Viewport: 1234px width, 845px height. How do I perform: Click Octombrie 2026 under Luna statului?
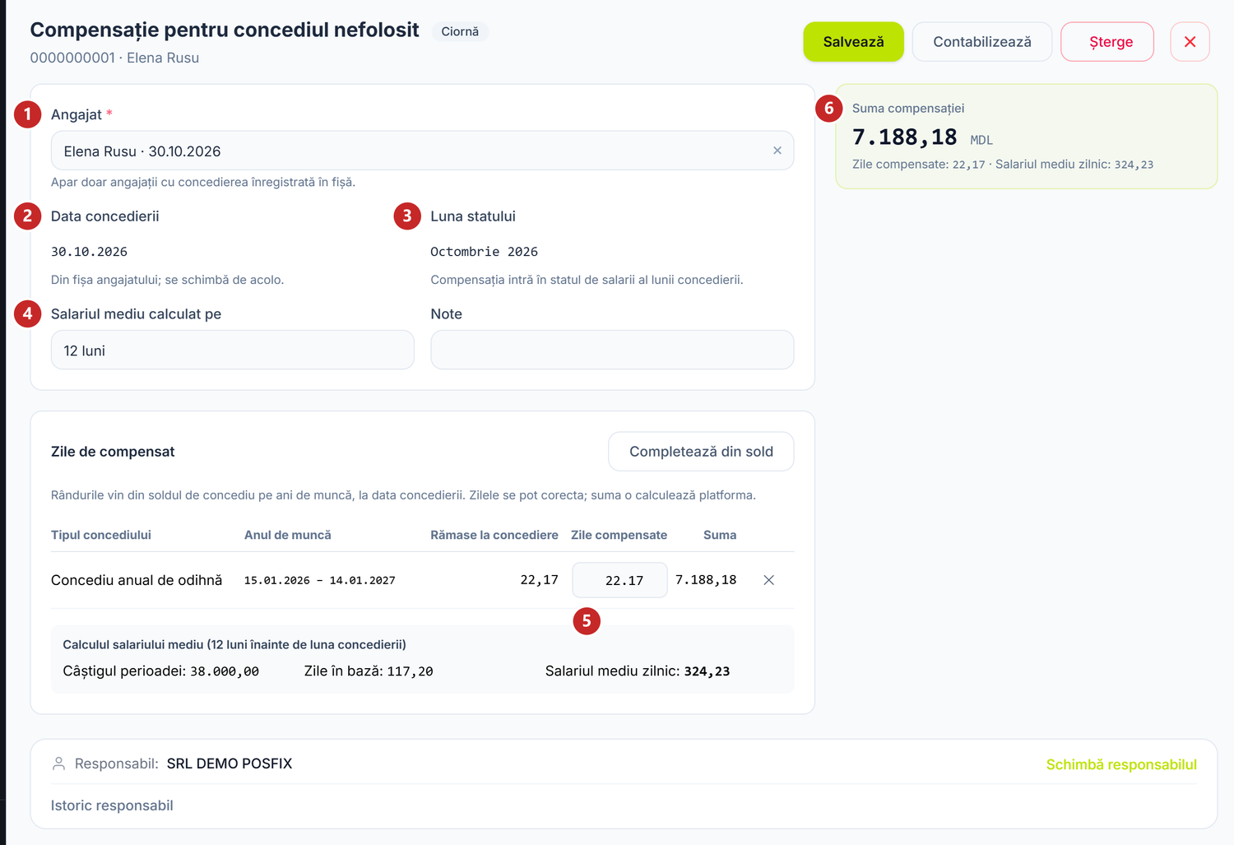click(484, 252)
